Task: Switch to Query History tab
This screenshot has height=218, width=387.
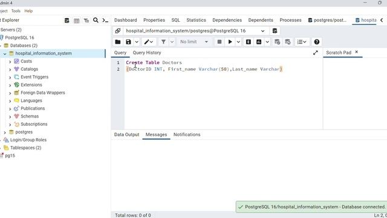Action: [147, 53]
